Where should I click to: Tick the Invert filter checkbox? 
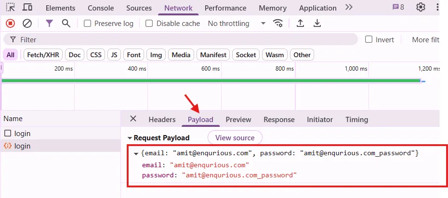(x=369, y=39)
